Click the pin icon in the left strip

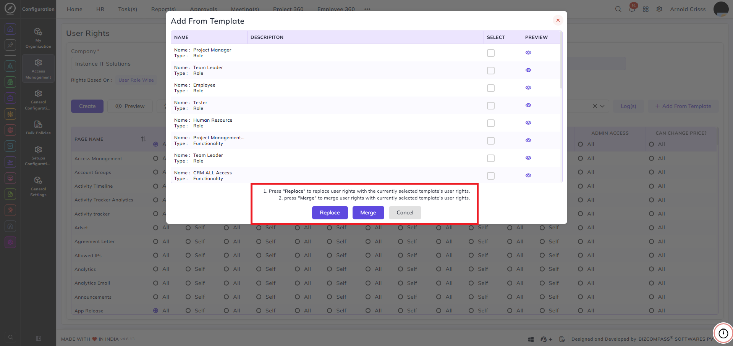(10, 45)
